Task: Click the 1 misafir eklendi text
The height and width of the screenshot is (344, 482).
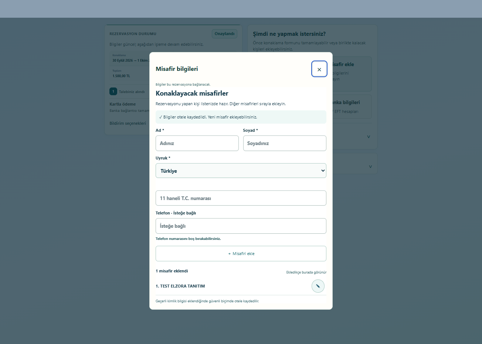Action: [x=172, y=271]
